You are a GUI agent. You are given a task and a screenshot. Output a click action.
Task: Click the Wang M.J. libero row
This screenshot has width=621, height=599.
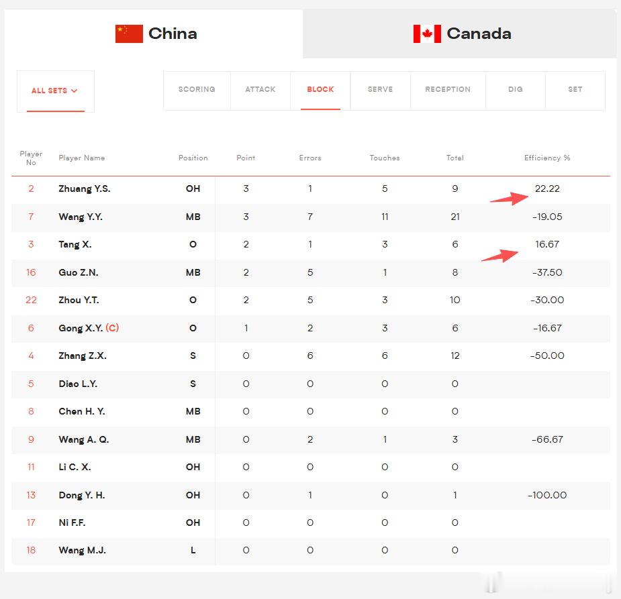[310, 550]
